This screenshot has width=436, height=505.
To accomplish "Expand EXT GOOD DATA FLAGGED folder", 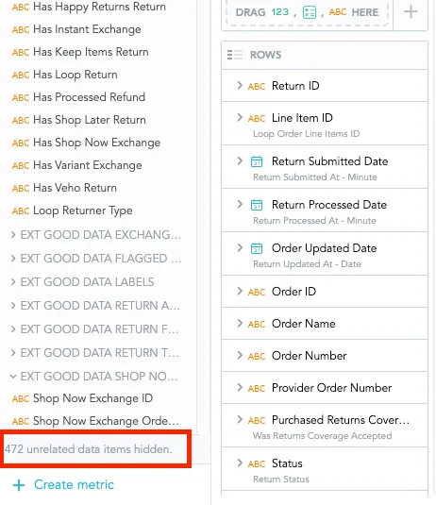I will 13,259.
